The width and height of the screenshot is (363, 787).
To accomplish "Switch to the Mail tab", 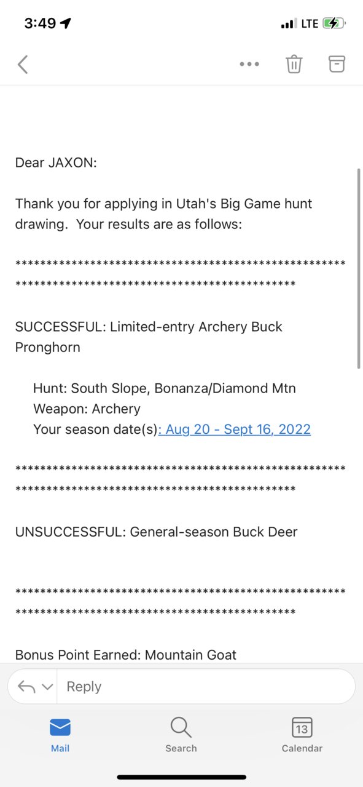I will pos(60,735).
